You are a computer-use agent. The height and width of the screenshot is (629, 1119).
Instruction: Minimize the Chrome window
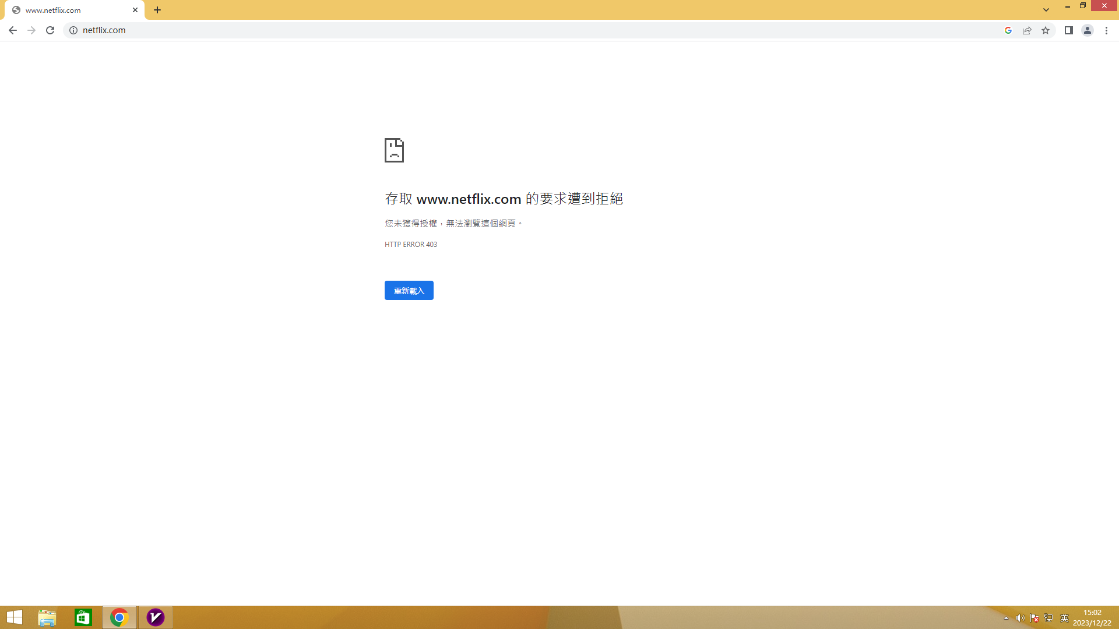(x=1068, y=6)
